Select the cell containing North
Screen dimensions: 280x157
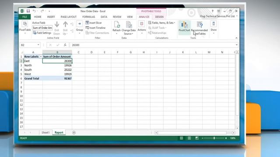(x=33, y=65)
